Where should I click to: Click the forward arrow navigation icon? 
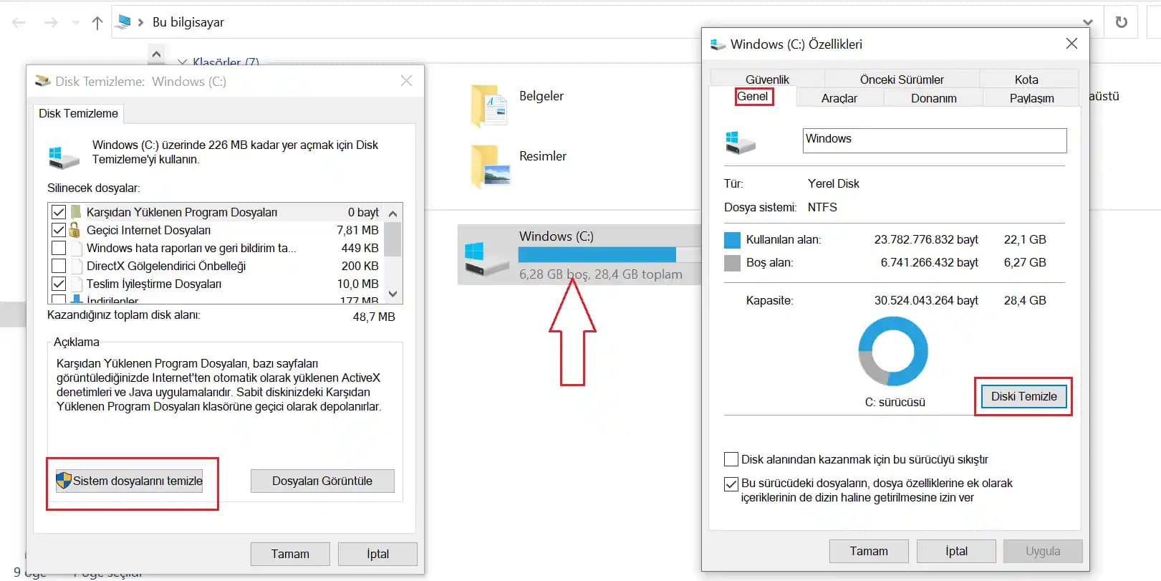(x=51, y=23)
